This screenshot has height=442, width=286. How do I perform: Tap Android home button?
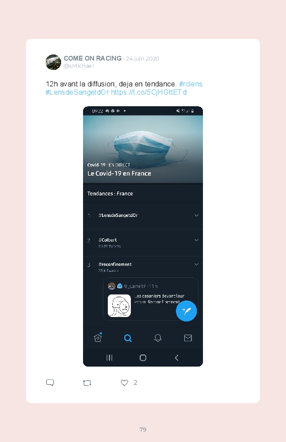click(x=143, y=358)
